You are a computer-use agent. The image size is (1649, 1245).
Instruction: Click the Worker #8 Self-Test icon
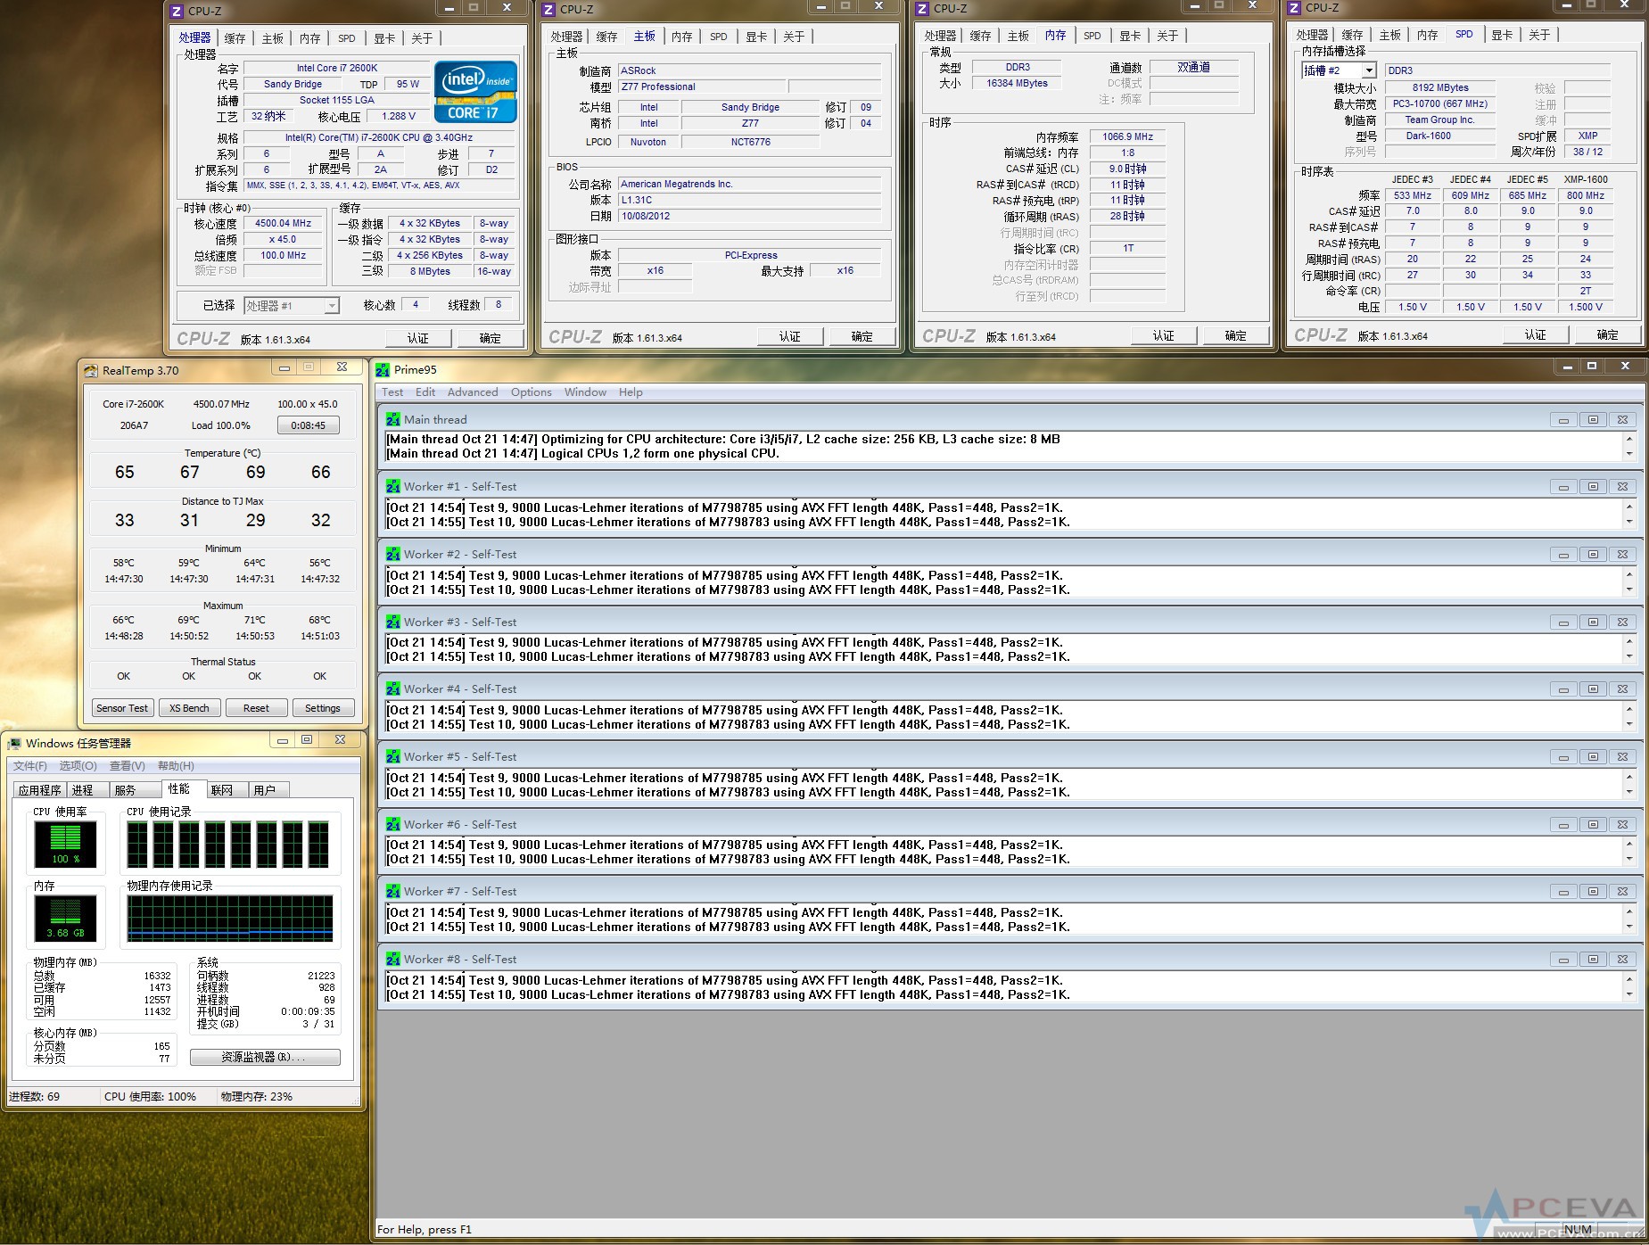pyautogui.click(x=393, y=960)
